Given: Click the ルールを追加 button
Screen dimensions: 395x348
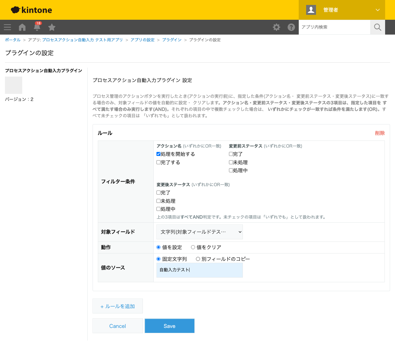Looking at the screenshot, I should [x=118, y=306].
